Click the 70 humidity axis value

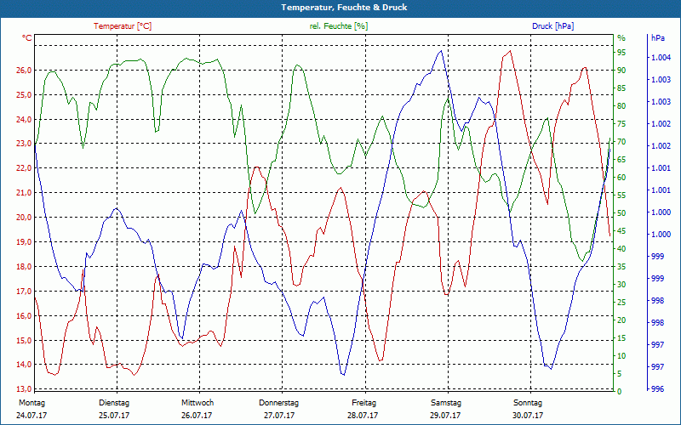click(621, 142)
